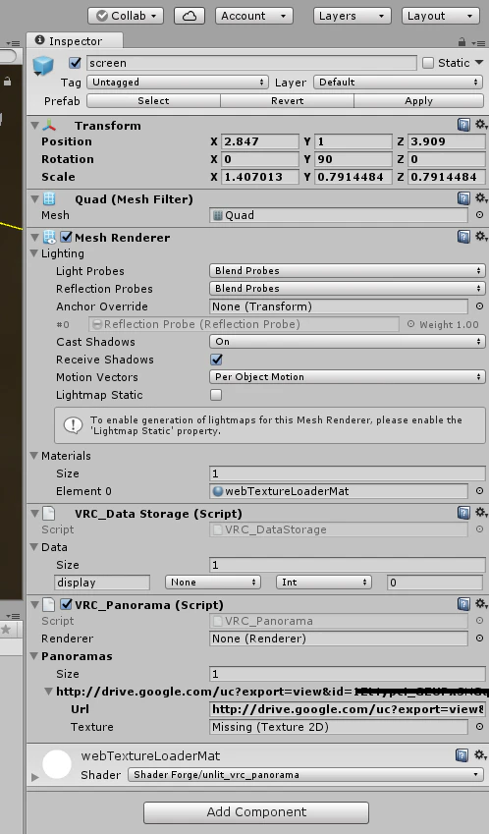Click the Add Component button

click(256, 812)
